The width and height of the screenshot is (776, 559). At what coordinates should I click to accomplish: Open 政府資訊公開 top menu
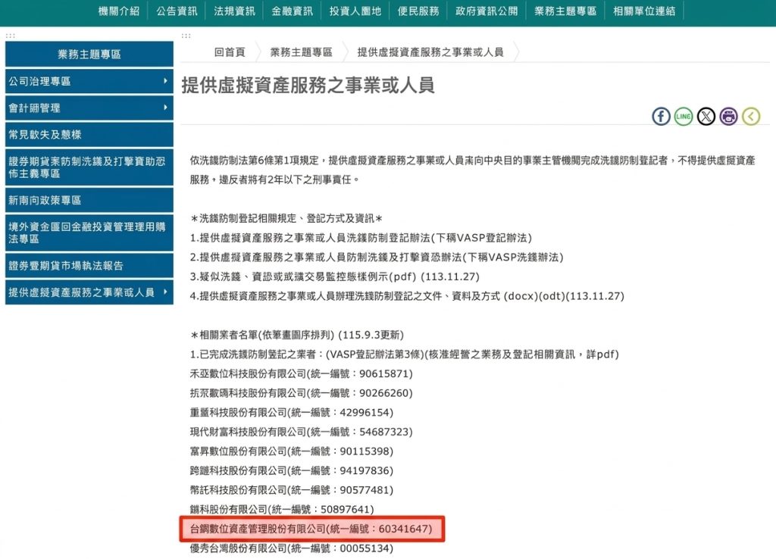pyautogui.click(x=487, y=11)
